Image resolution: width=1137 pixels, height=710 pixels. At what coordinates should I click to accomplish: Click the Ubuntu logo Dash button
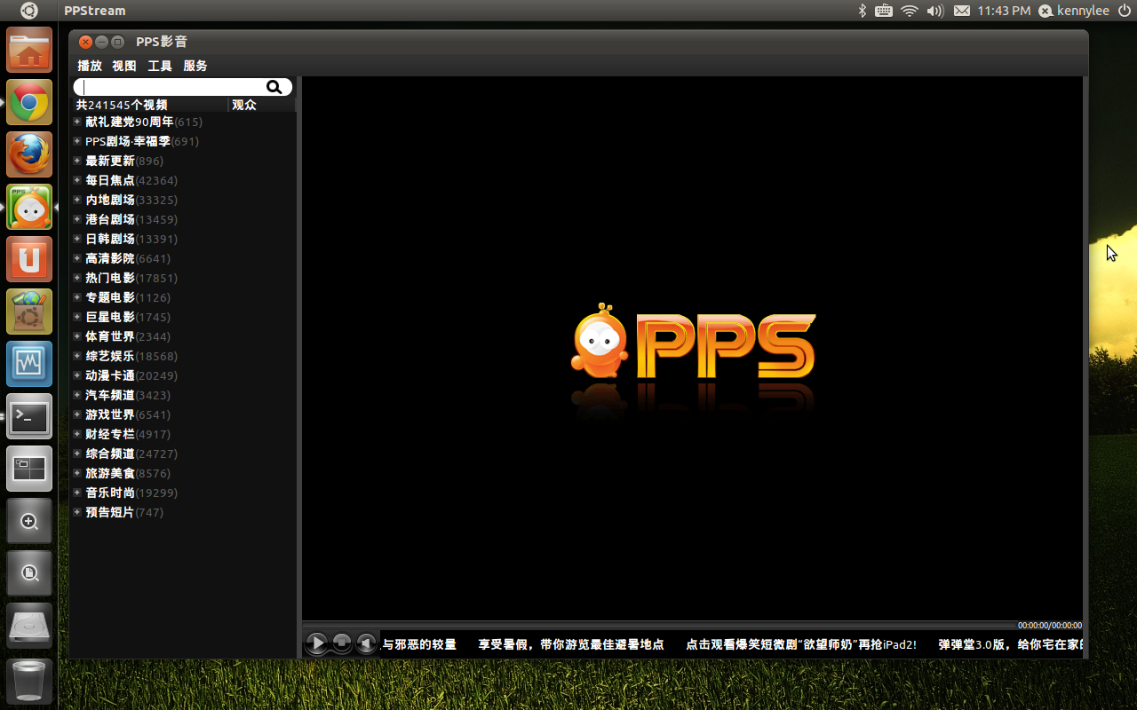coord(29,11)
